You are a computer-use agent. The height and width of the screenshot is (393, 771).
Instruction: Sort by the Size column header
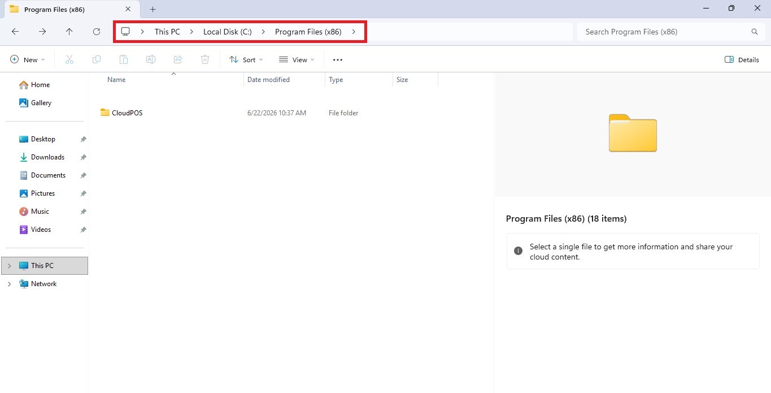402,80
